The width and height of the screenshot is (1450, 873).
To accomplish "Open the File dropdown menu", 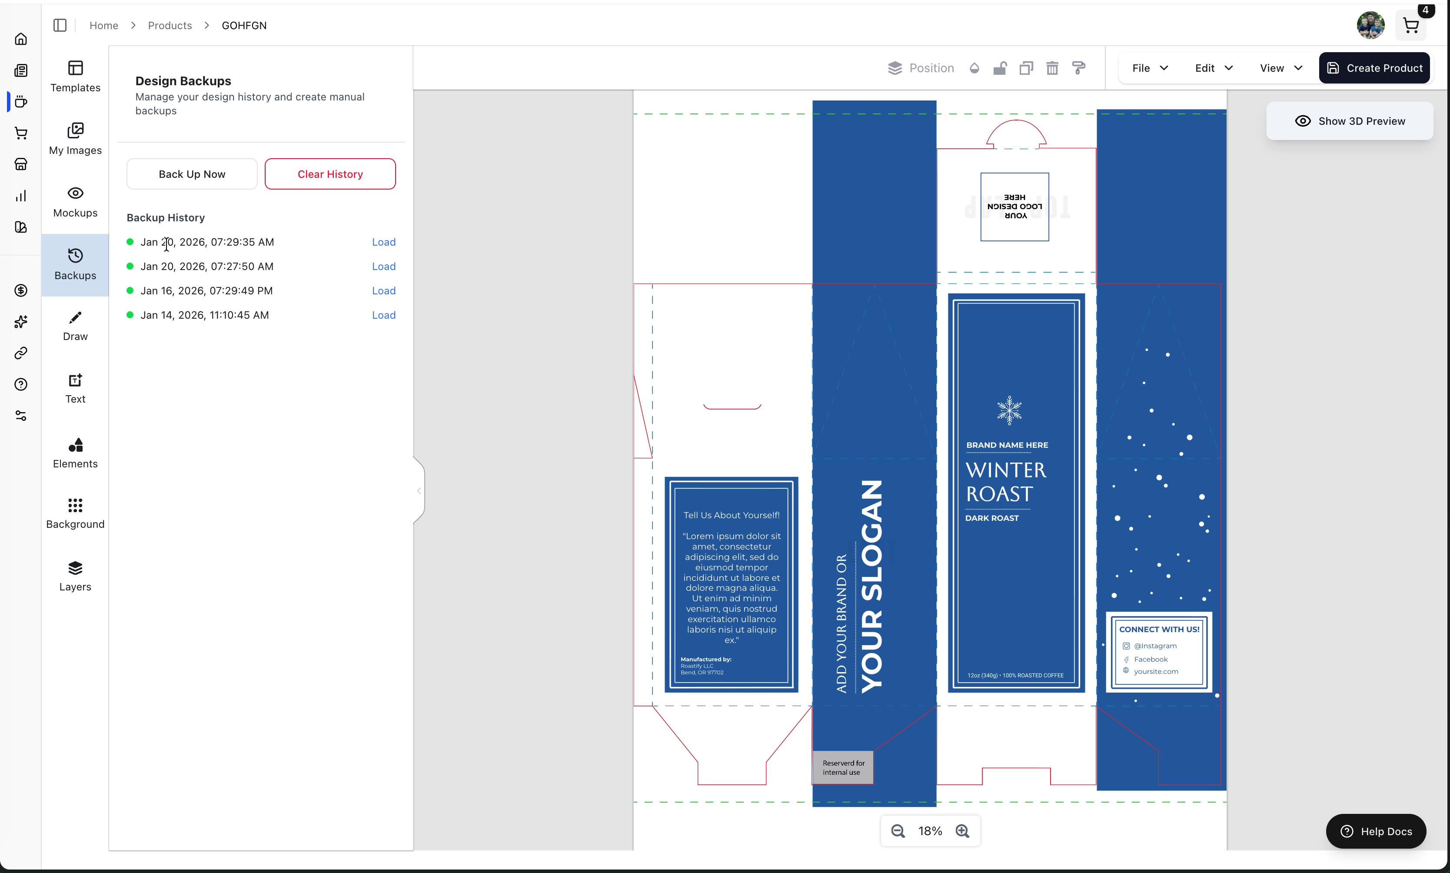I will pos(1150,68).
